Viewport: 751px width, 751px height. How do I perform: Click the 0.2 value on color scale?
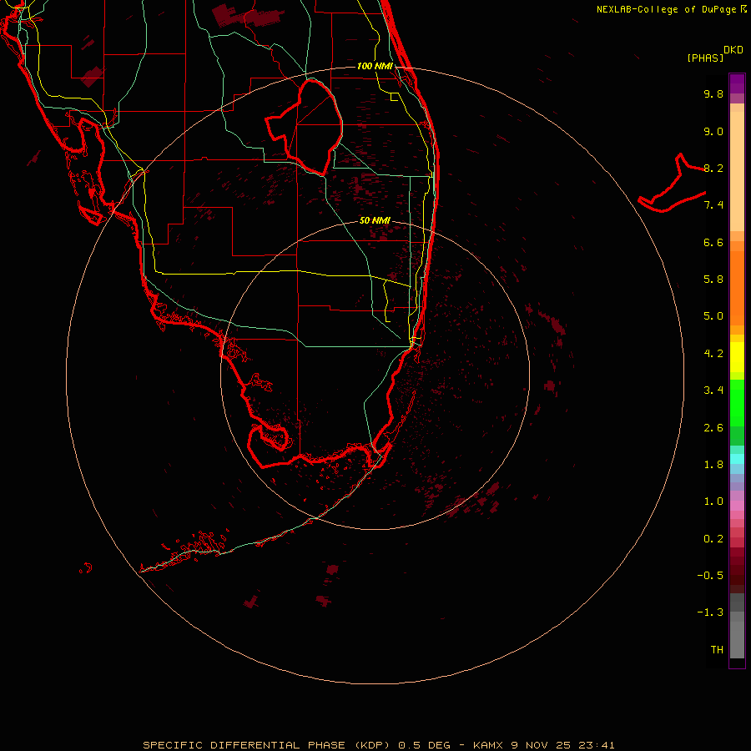pos(713,539)
